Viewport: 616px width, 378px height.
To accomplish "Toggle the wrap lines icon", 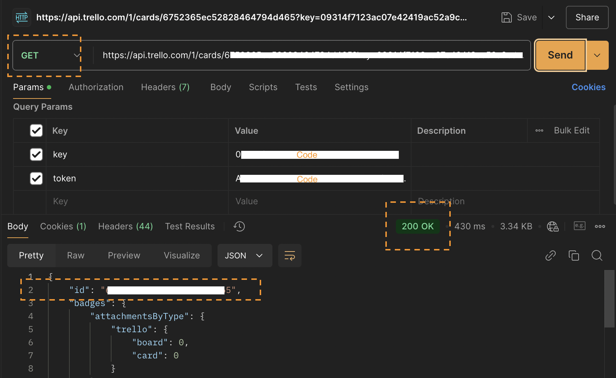I will 290,256.
